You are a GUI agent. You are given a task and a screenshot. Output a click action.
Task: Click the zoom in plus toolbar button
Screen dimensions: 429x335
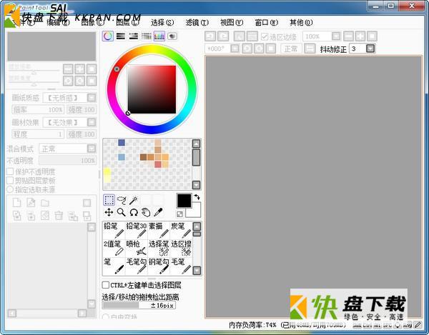pos(360,36)
